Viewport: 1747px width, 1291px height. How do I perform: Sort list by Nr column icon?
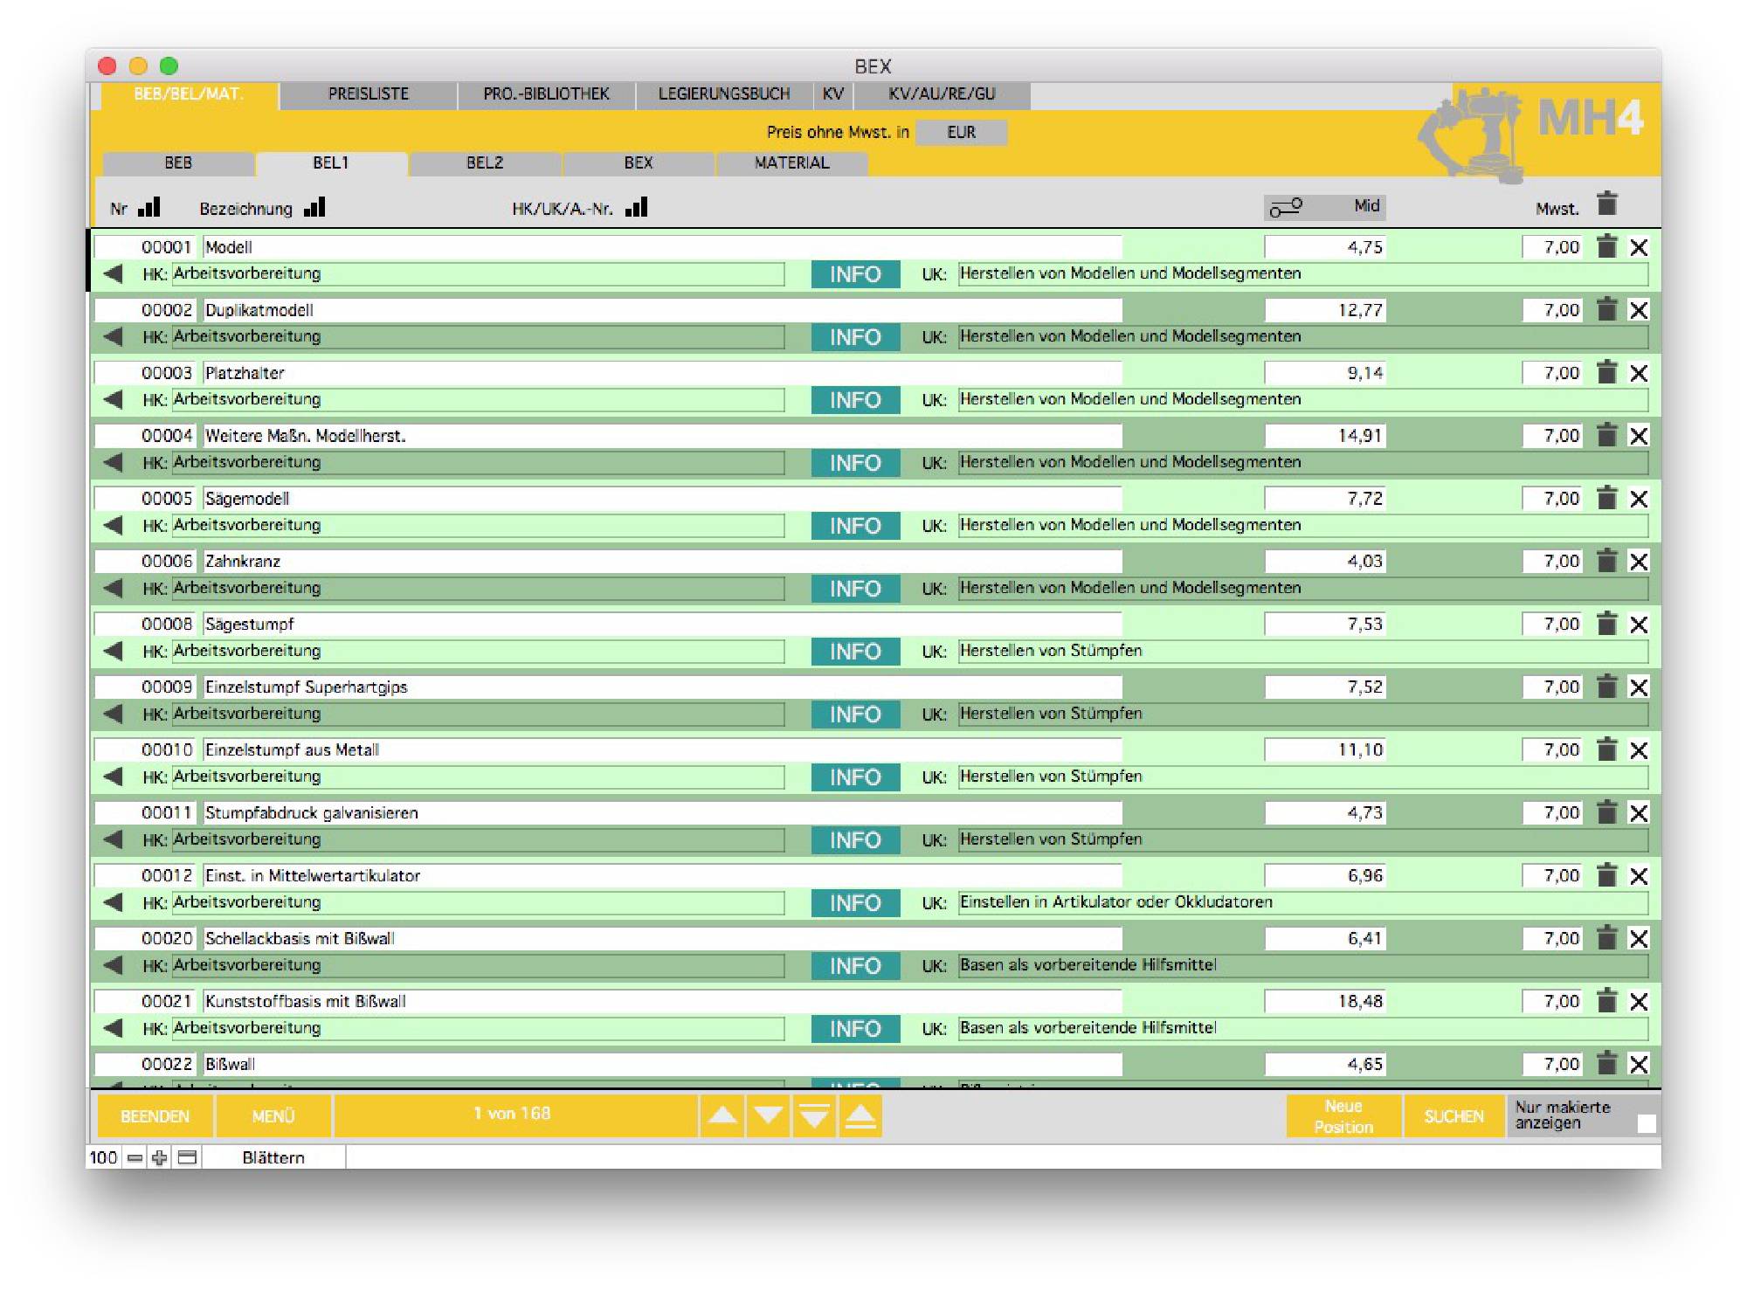[149, 207]
